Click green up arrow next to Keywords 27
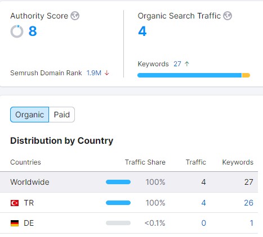Screen dimensions: 263x237 (187, 64)
